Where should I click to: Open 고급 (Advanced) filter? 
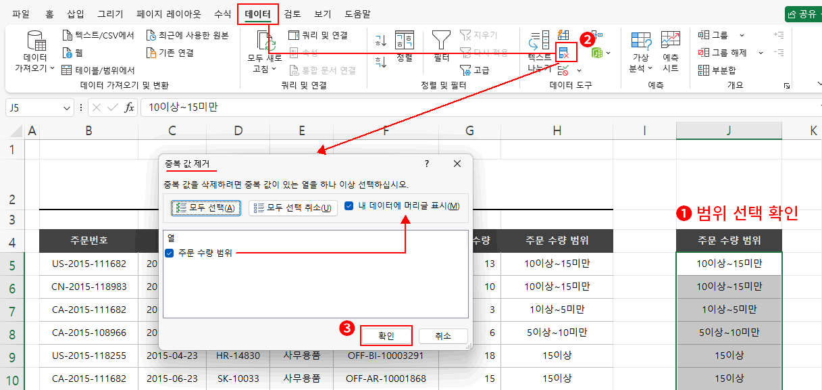tap(474, 70)
